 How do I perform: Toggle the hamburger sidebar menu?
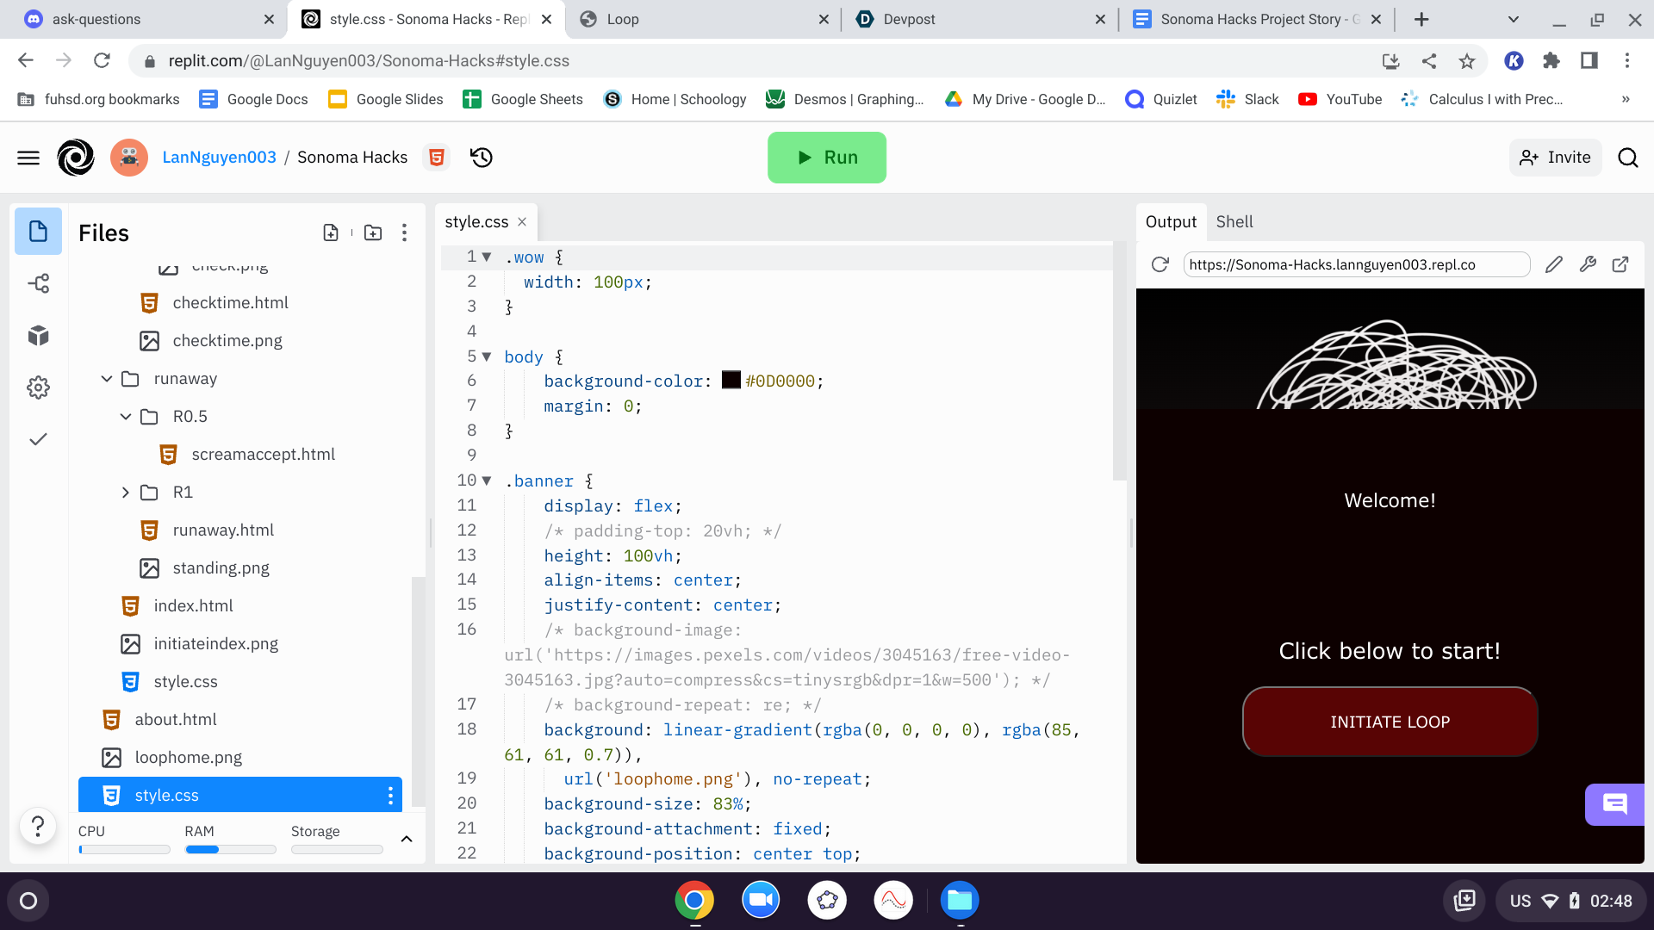pos(28,158)
